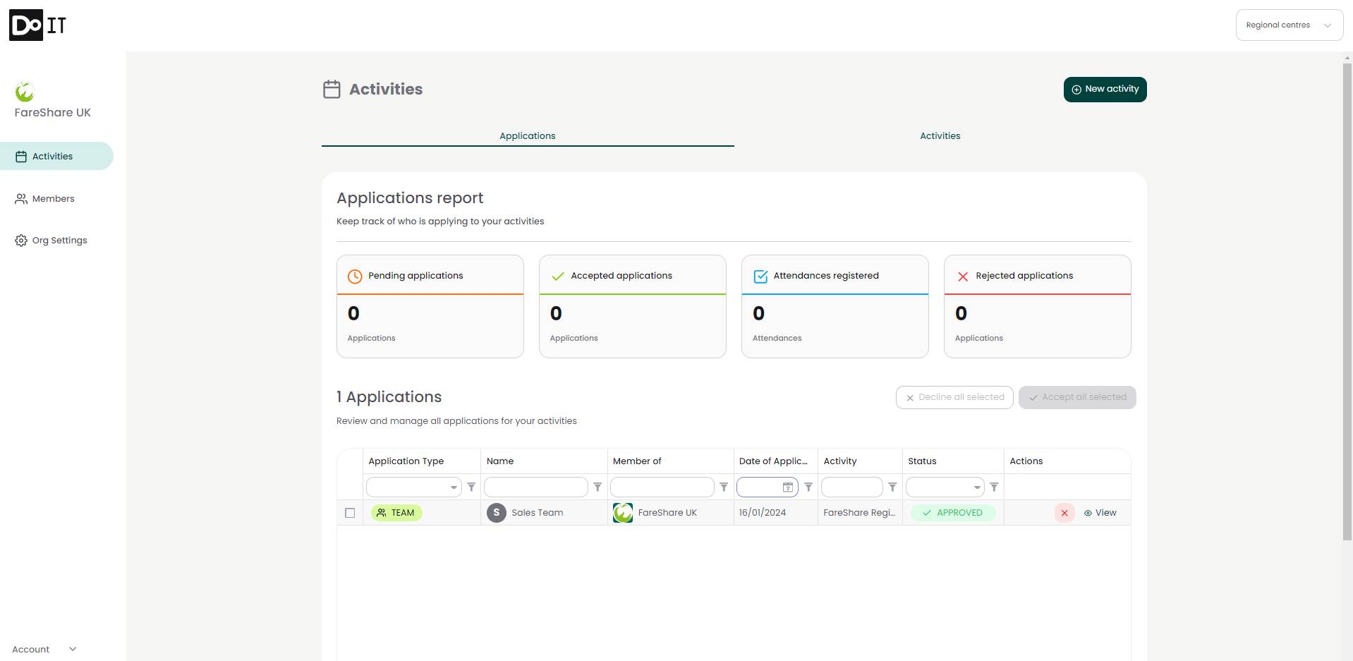Reject application with the red X icon

[1064, 513]
